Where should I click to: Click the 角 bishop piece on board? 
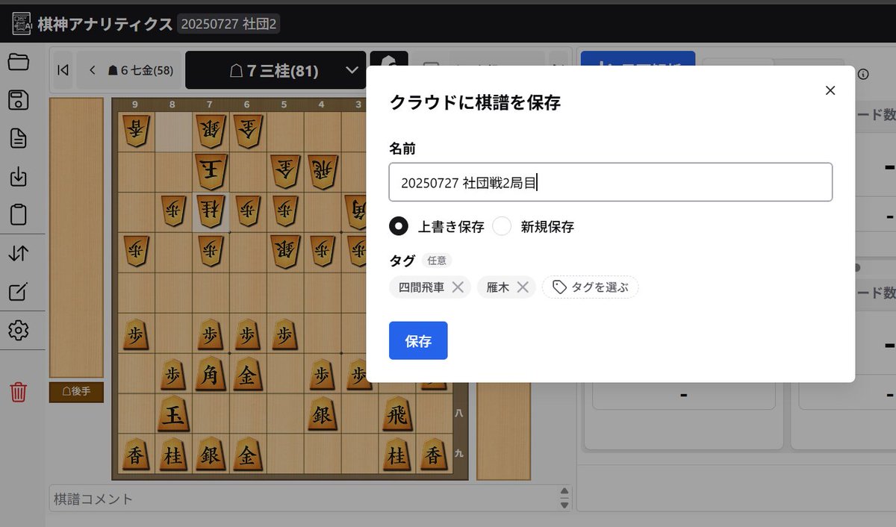pyautogui.click(x=211, y=375)
